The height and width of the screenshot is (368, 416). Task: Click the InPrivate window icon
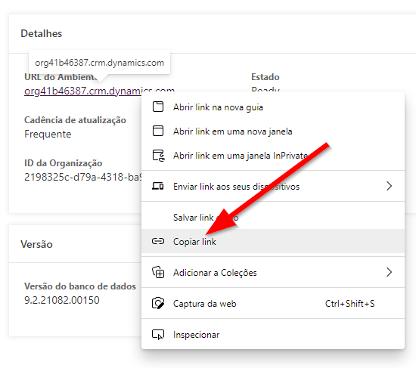coord(159,156)
